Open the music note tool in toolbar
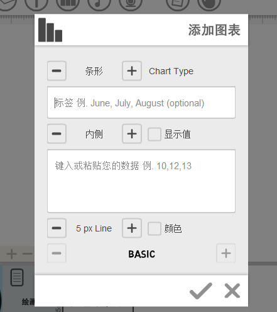 [99, 3]
